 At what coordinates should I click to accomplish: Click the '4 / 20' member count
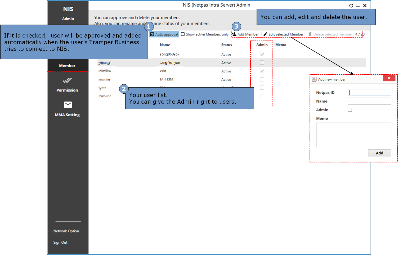coord(360,34)
